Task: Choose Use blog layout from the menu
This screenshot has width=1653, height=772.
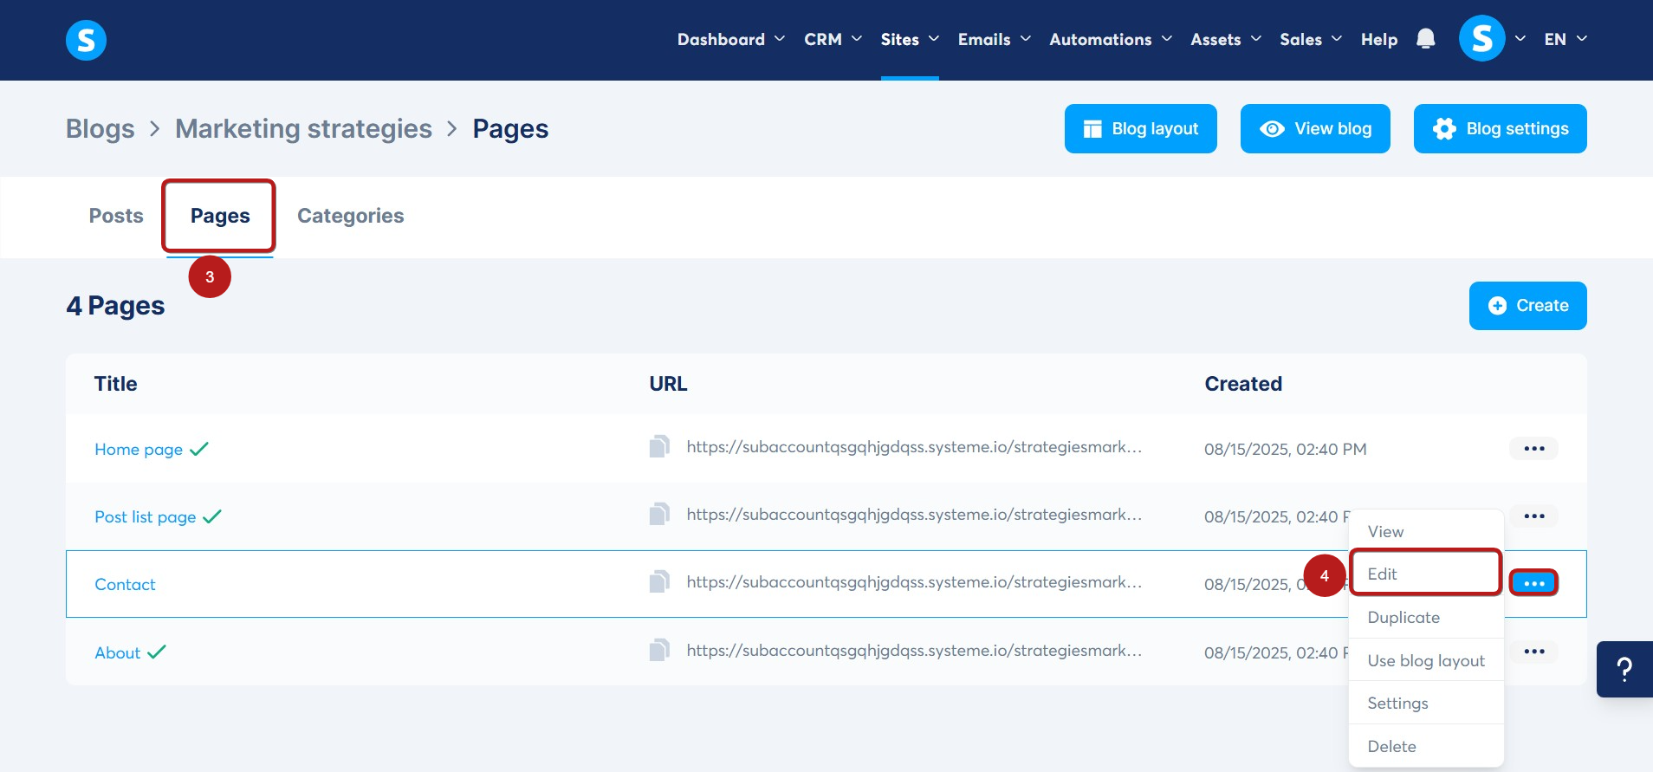Action: [1426, 660]
